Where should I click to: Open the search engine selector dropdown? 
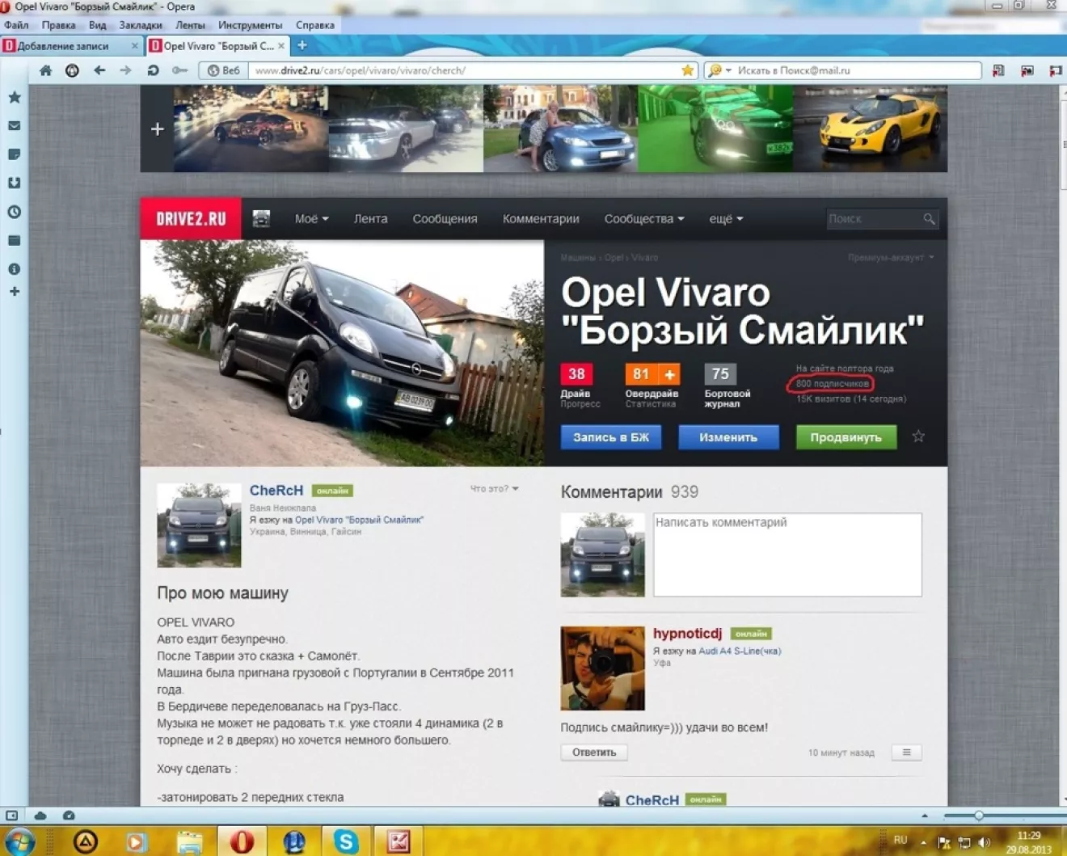tap(719, 70)
